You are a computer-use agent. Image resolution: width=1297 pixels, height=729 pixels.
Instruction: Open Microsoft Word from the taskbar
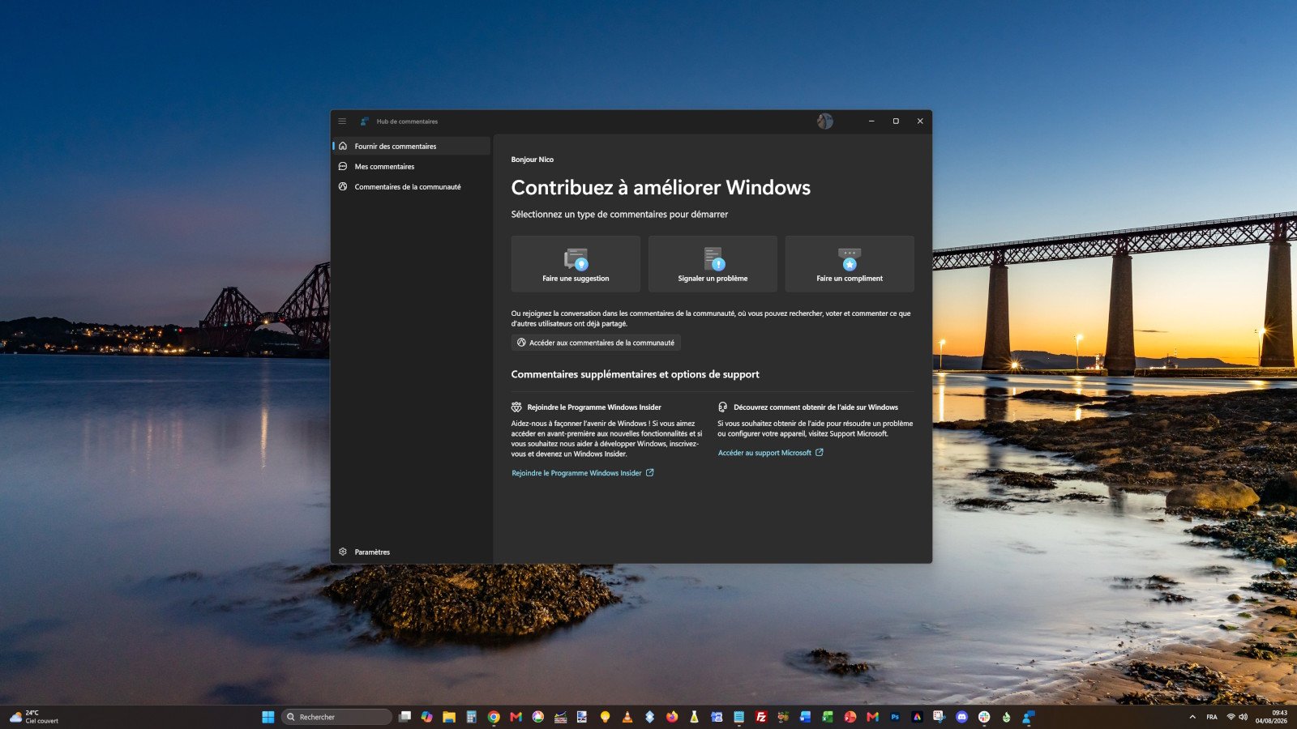pyautogui.click(x=805, y=717)
